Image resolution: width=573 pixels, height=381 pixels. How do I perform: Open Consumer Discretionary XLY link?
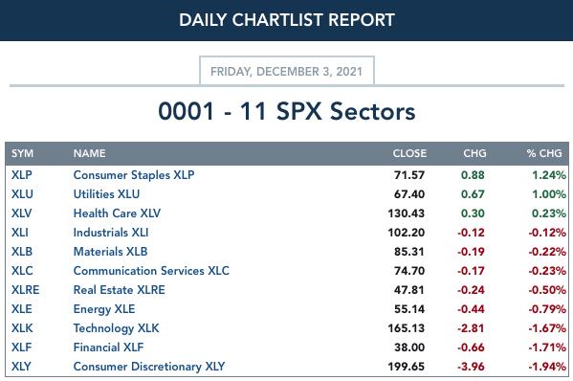coord(149,367)
